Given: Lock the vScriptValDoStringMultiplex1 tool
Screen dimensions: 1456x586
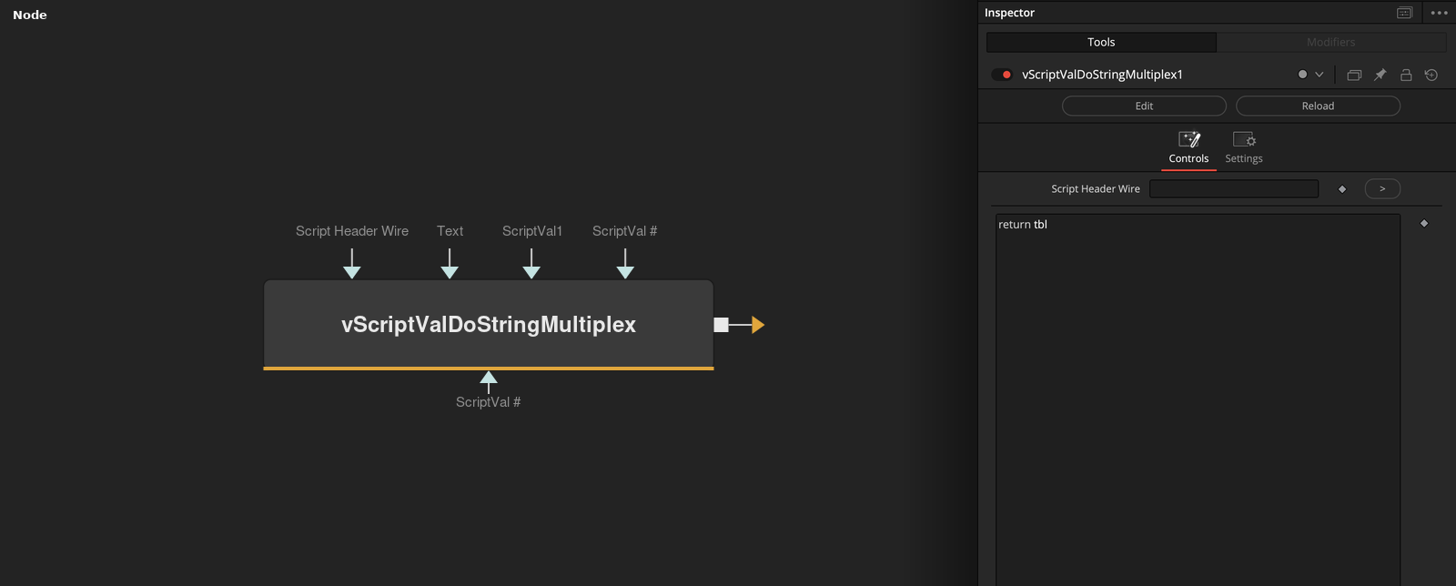Looking at the screenshot, I should [1406, 75].
